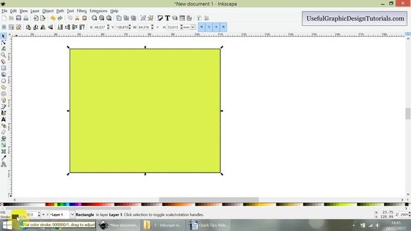Image resolution: width=411 pixels, height=231 pixels.
Task: Click the Export file icon
Action: click(43, 18)
